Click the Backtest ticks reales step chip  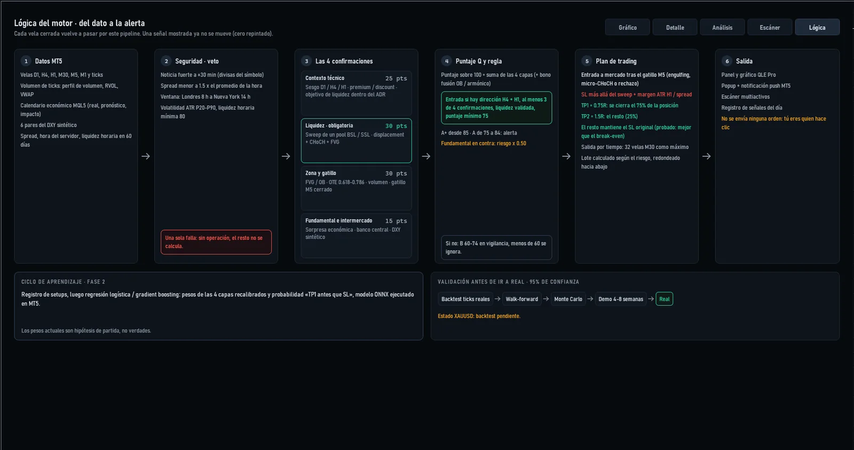465,299
